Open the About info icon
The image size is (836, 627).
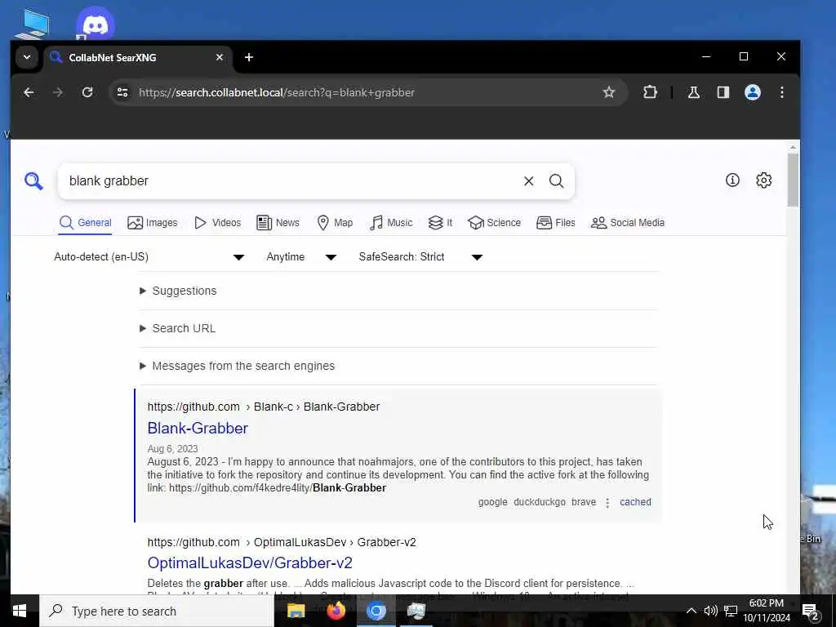(x=732, y=180)
